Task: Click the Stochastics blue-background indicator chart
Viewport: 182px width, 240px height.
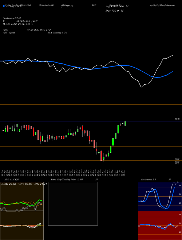Action: pyautogui.click(x=160, y=196)
